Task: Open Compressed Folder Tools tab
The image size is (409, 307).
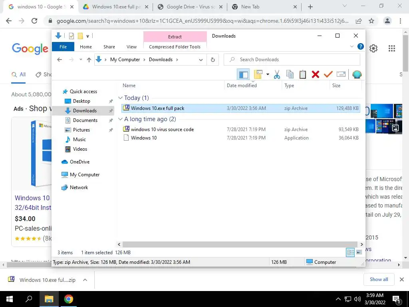Action: (x=175, y=47)
